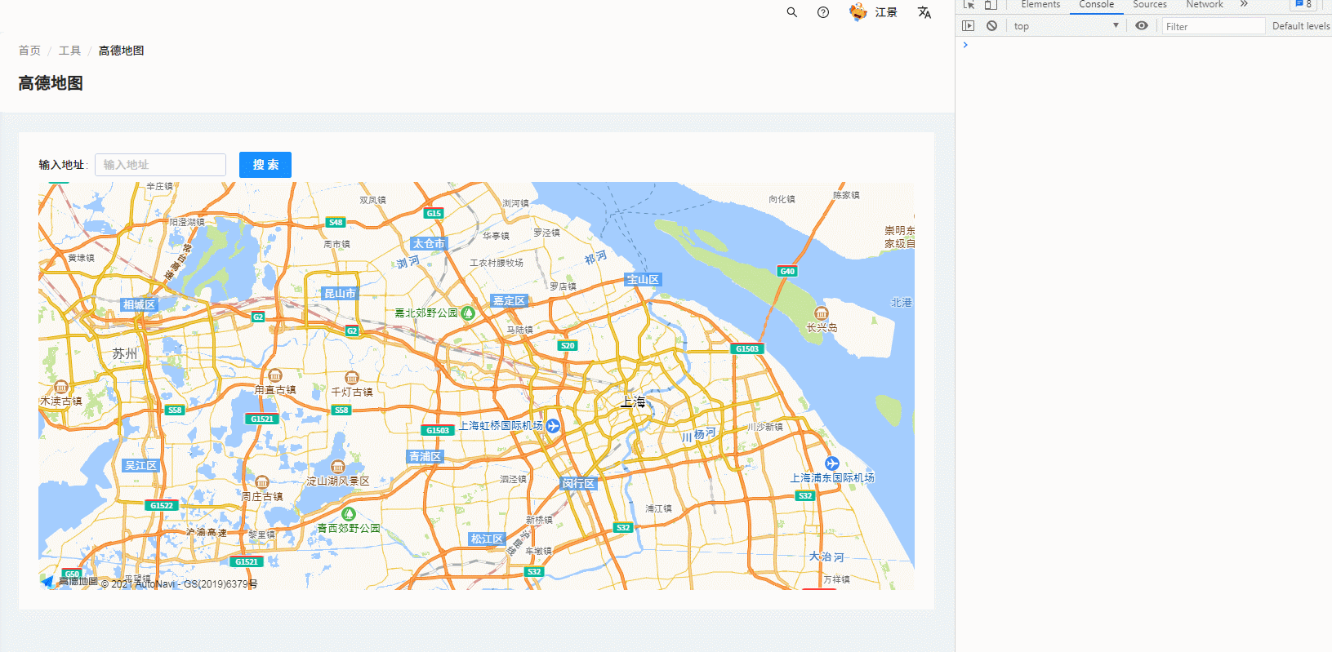Click the Pudong airport plane icon

(831, 463)
